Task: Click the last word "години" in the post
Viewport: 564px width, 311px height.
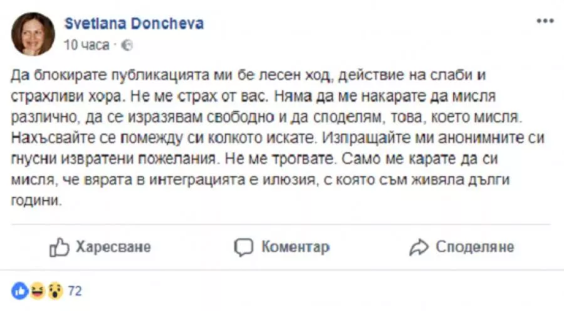Action: click(x=36, y=201)
